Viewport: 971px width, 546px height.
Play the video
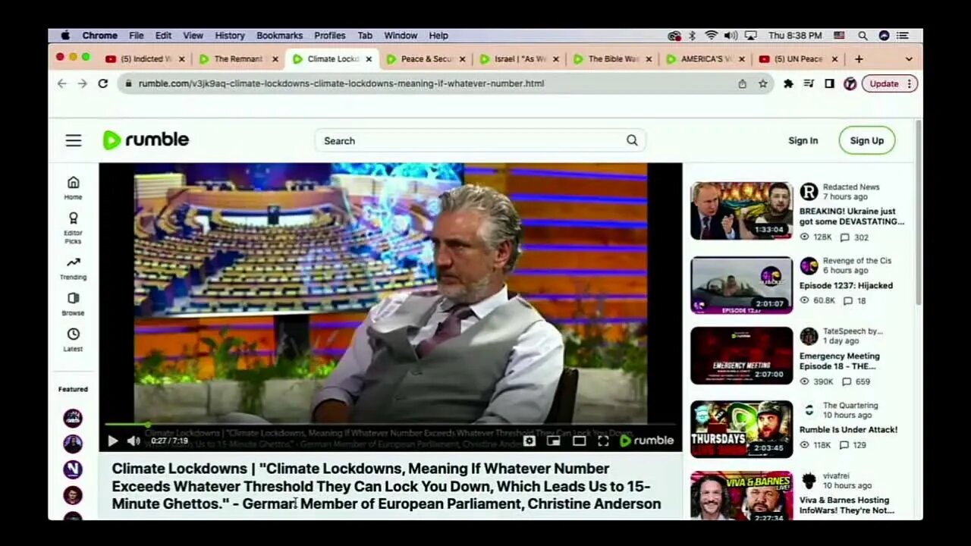[112, 441]
